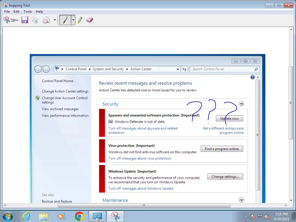Select the Eraser tool
The image size is (296, 222).
coord(90,20)
